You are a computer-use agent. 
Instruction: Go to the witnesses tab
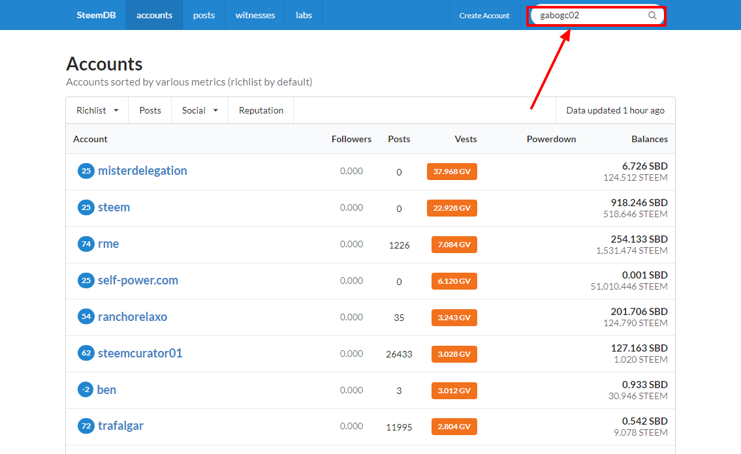(x=255, y=15)
